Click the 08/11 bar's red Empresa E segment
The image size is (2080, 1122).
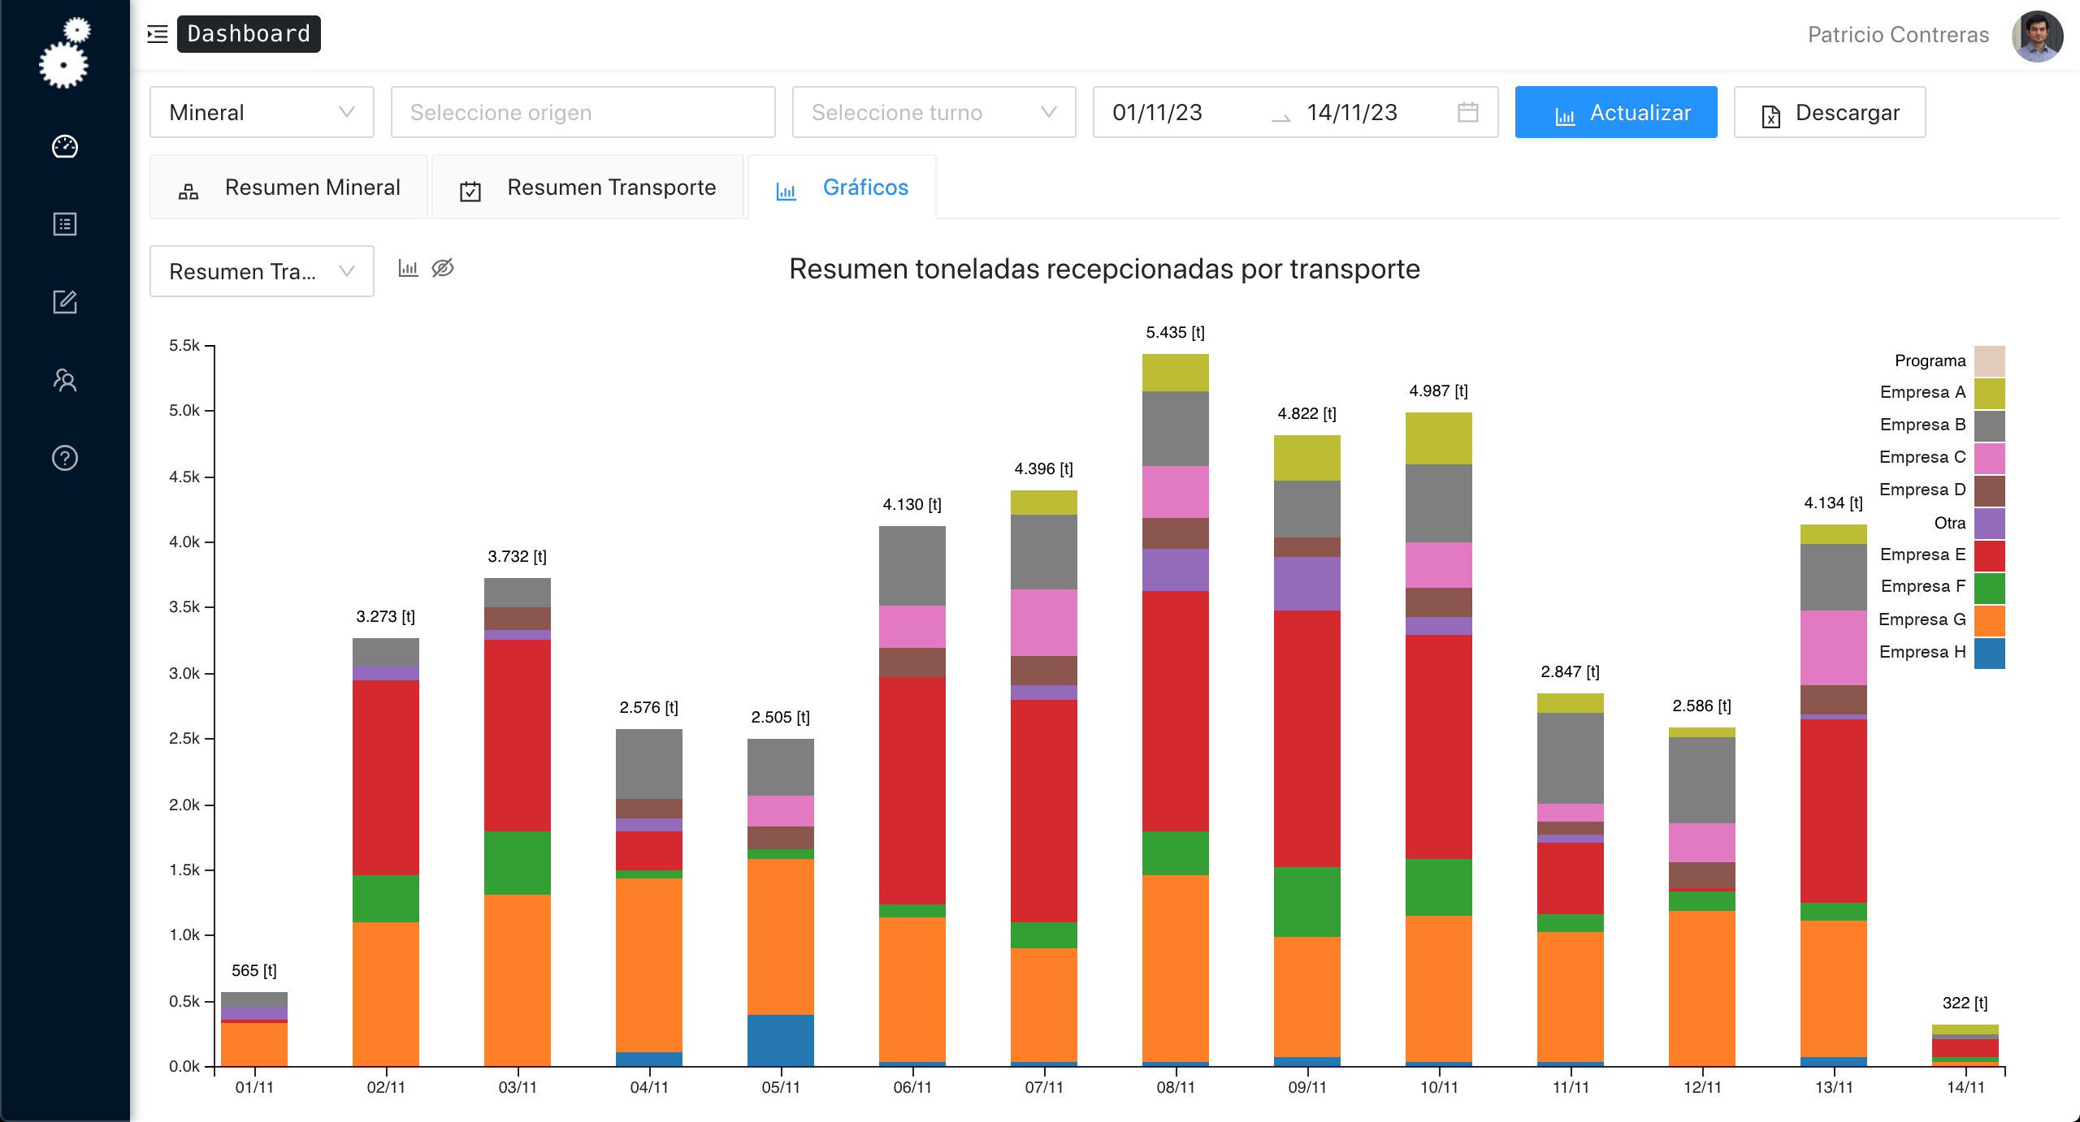pyautogui.click(x=1175, y=711)
